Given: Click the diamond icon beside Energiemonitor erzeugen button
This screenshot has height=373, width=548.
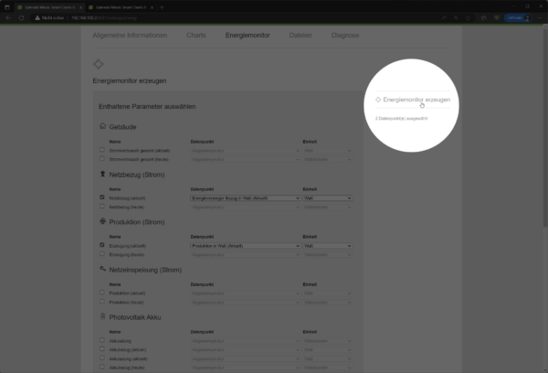Looking at the screenshot, I should click(378, 100).
